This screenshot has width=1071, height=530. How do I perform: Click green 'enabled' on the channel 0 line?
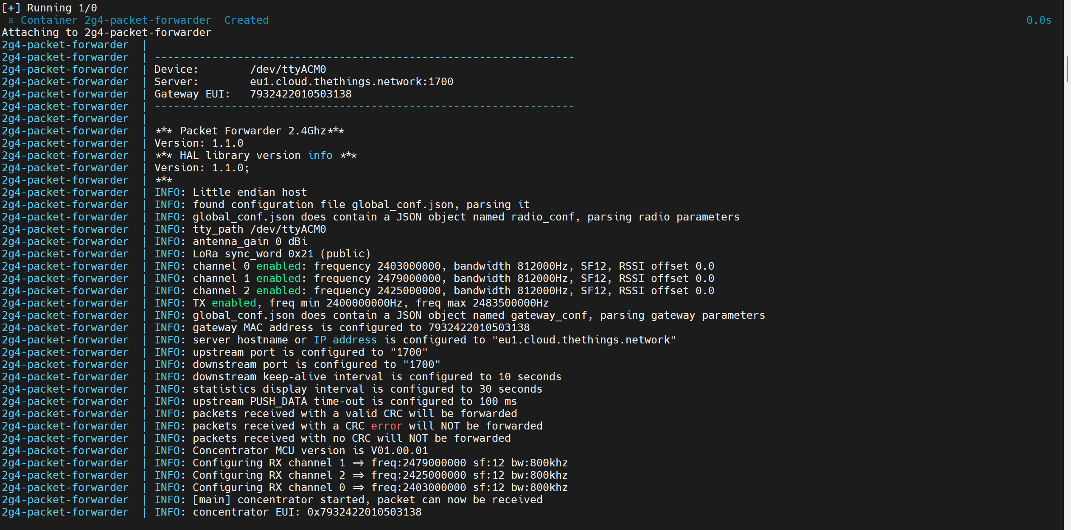[x=278, y=266]
